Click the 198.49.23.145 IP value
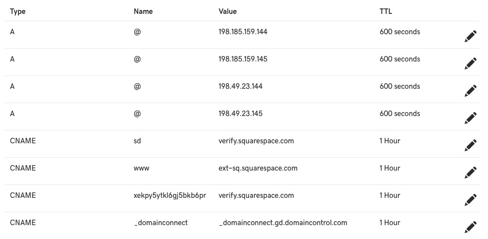Image resolution: width=488 pixels, height=239 pixels. (x=241, y=114)
